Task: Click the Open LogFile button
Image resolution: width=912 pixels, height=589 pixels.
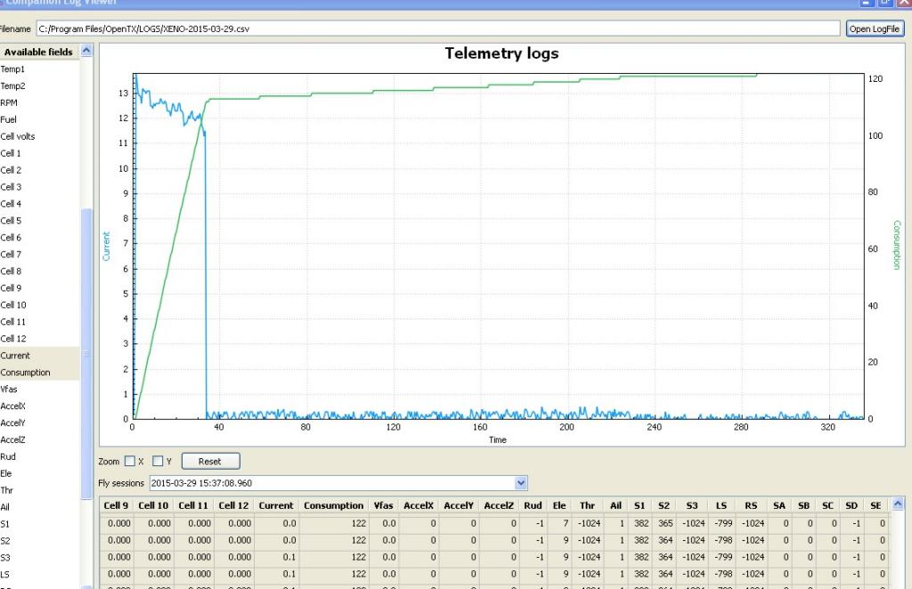Action: (x=875, y=29)
